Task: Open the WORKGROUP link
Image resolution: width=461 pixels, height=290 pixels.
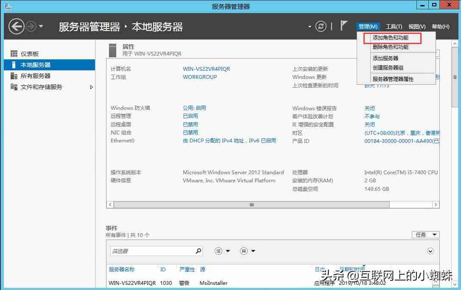Action: [200, 77]
